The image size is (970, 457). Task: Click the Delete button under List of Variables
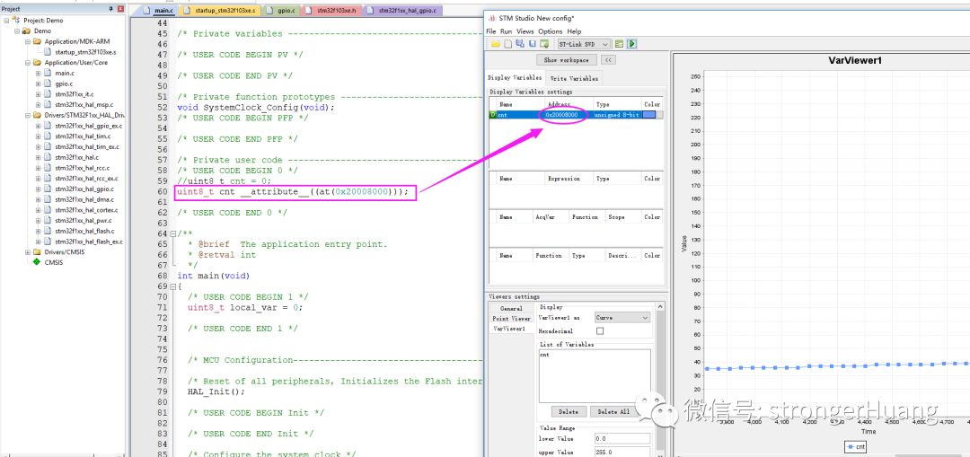click(x=569, y=411)
